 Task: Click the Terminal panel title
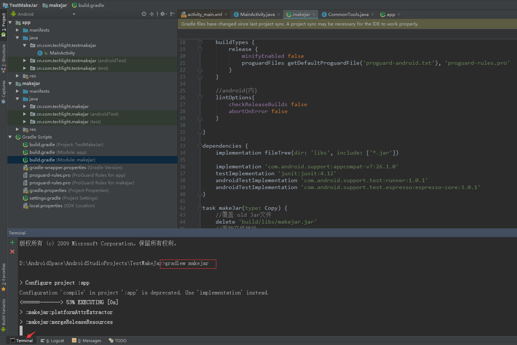tap(17, 233)
